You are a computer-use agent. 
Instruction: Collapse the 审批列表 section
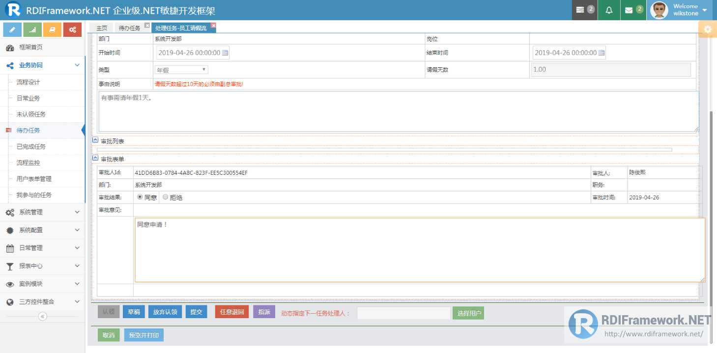click(x=95, y=140)
